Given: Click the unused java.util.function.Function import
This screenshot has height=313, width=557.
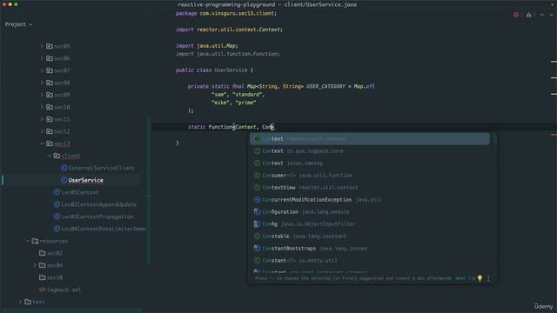Looking at the screenshot, I should coord(228,54).
